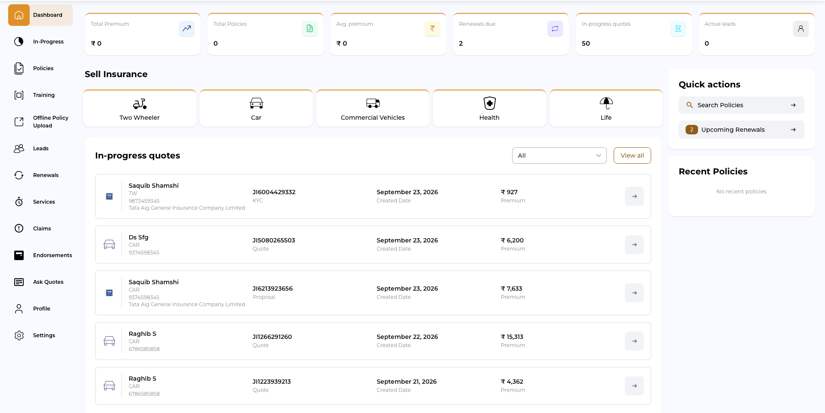
Task: Click the ₹ 4,362 premium value
Action: 512,382
